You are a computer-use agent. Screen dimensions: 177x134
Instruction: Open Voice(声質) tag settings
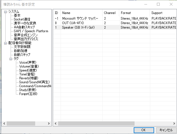coord(28,63)
